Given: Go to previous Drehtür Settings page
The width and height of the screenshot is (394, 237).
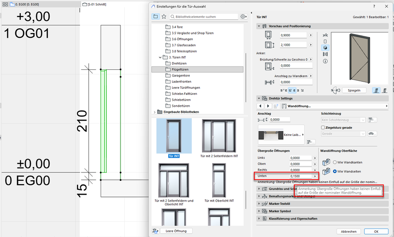Looking at the screenshot, I should [x=260, y=106].
